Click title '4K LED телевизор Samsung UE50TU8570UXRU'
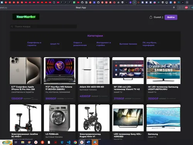The image size is (193, 145). tap(163, 88)
